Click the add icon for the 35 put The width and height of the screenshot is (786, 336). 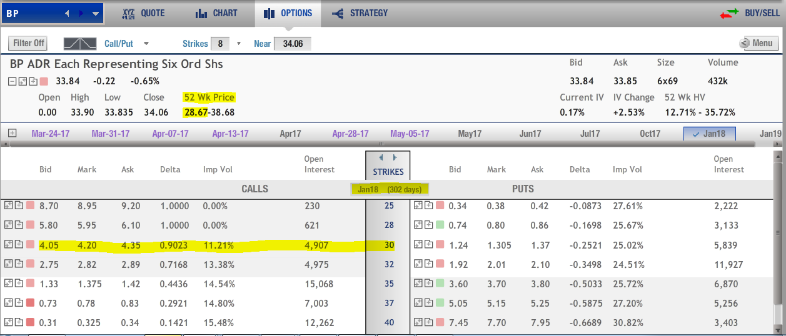tap(428, 284)
